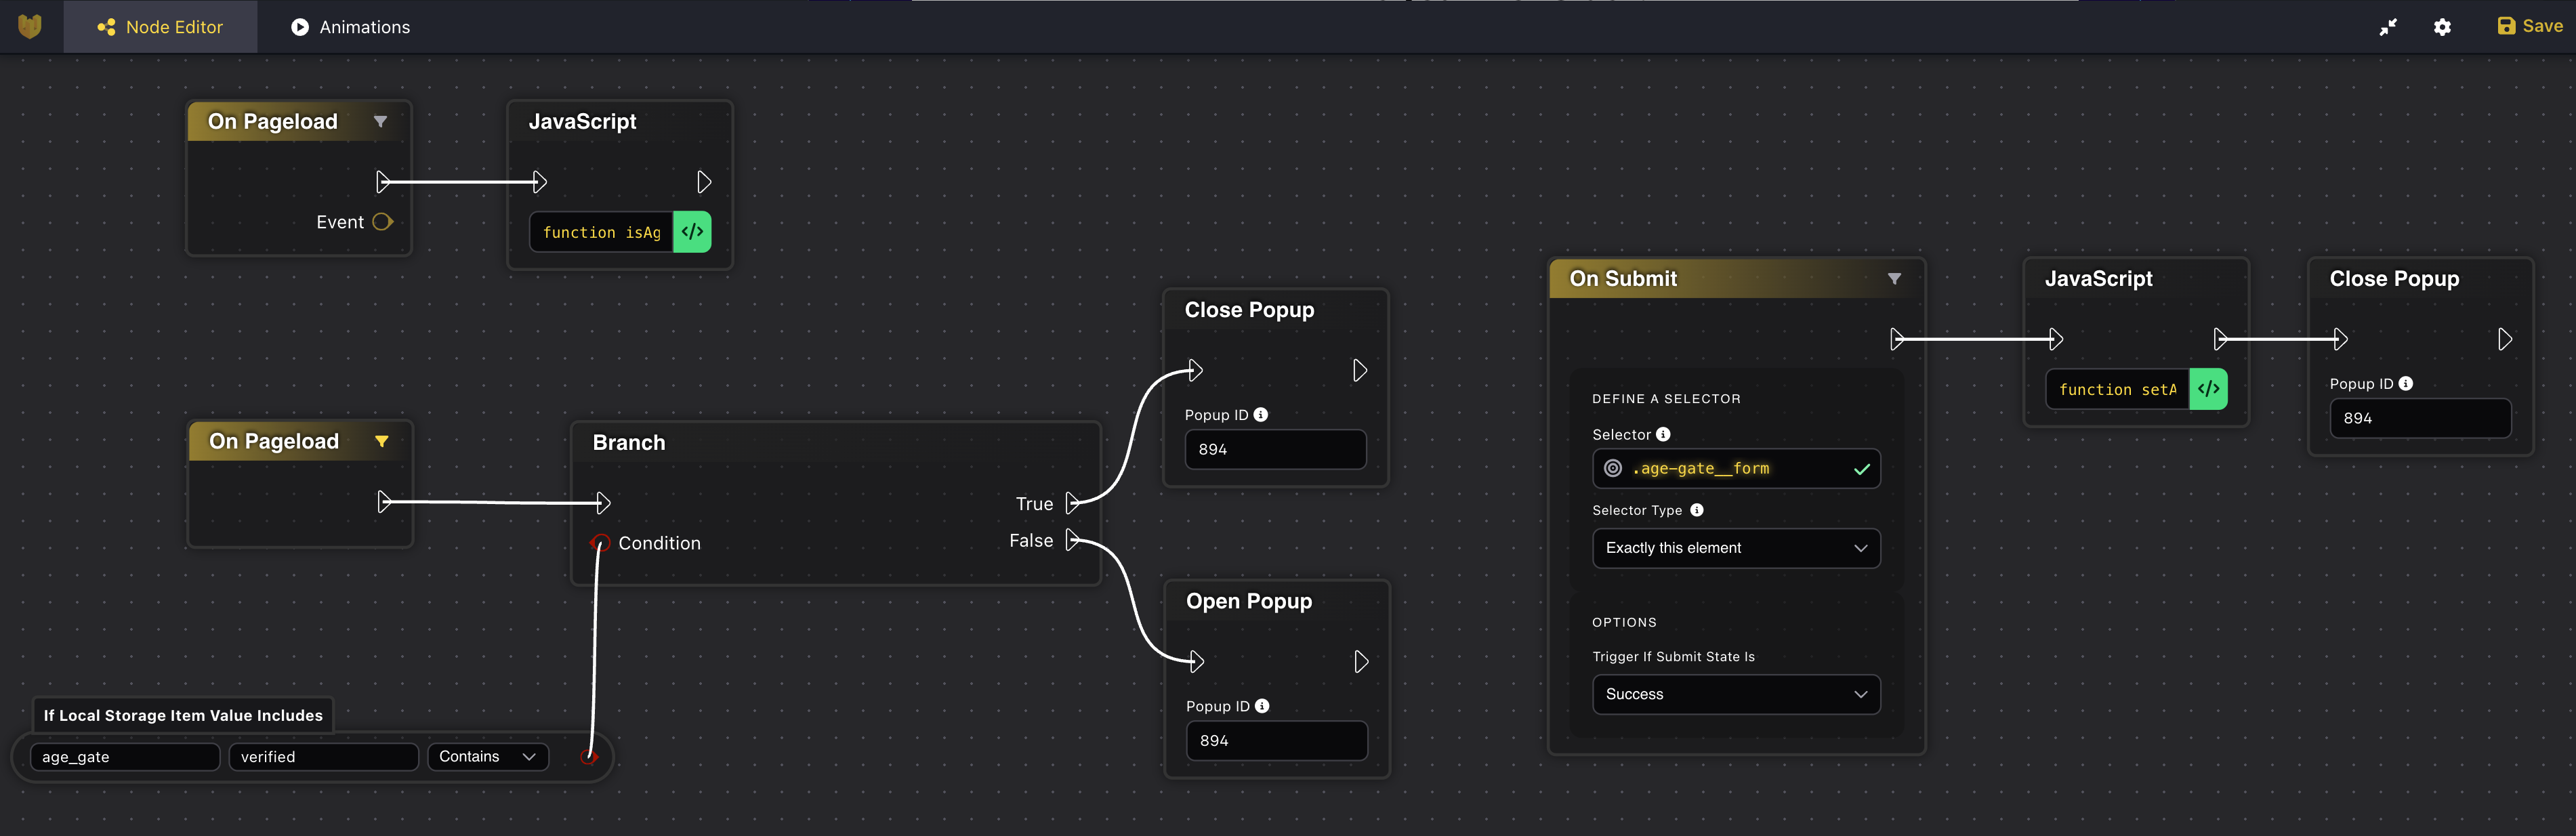Switch to the Animations tab
This screenshot has width=2576, height=836.
(349, 27)
